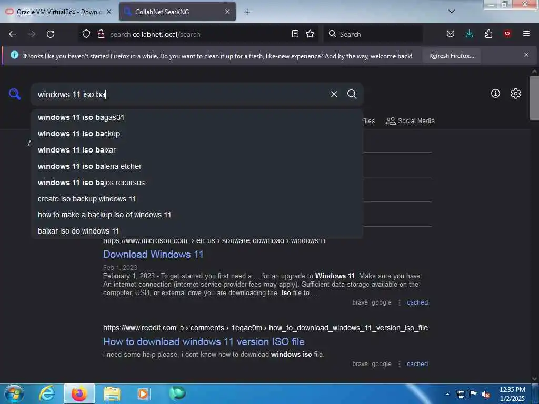Click the muted volume tray icon
The image size is (539, 404).
tap(485, 394)
